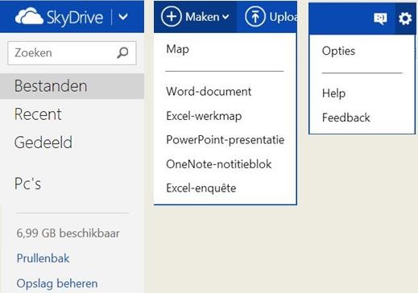Click the messaging chat bubble icon
418x293 pixels.
pos(380,19)
